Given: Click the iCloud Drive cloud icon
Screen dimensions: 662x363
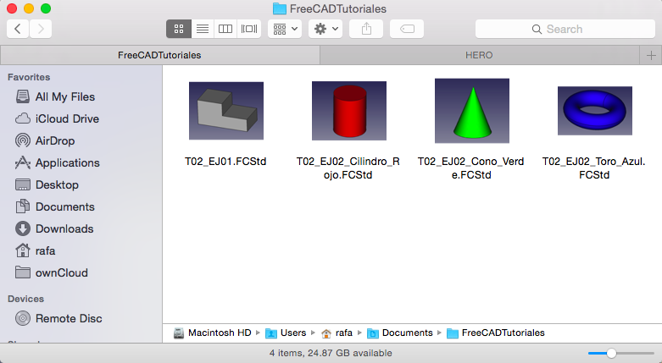Looking at the screenshot, I should tap(23, 118).
